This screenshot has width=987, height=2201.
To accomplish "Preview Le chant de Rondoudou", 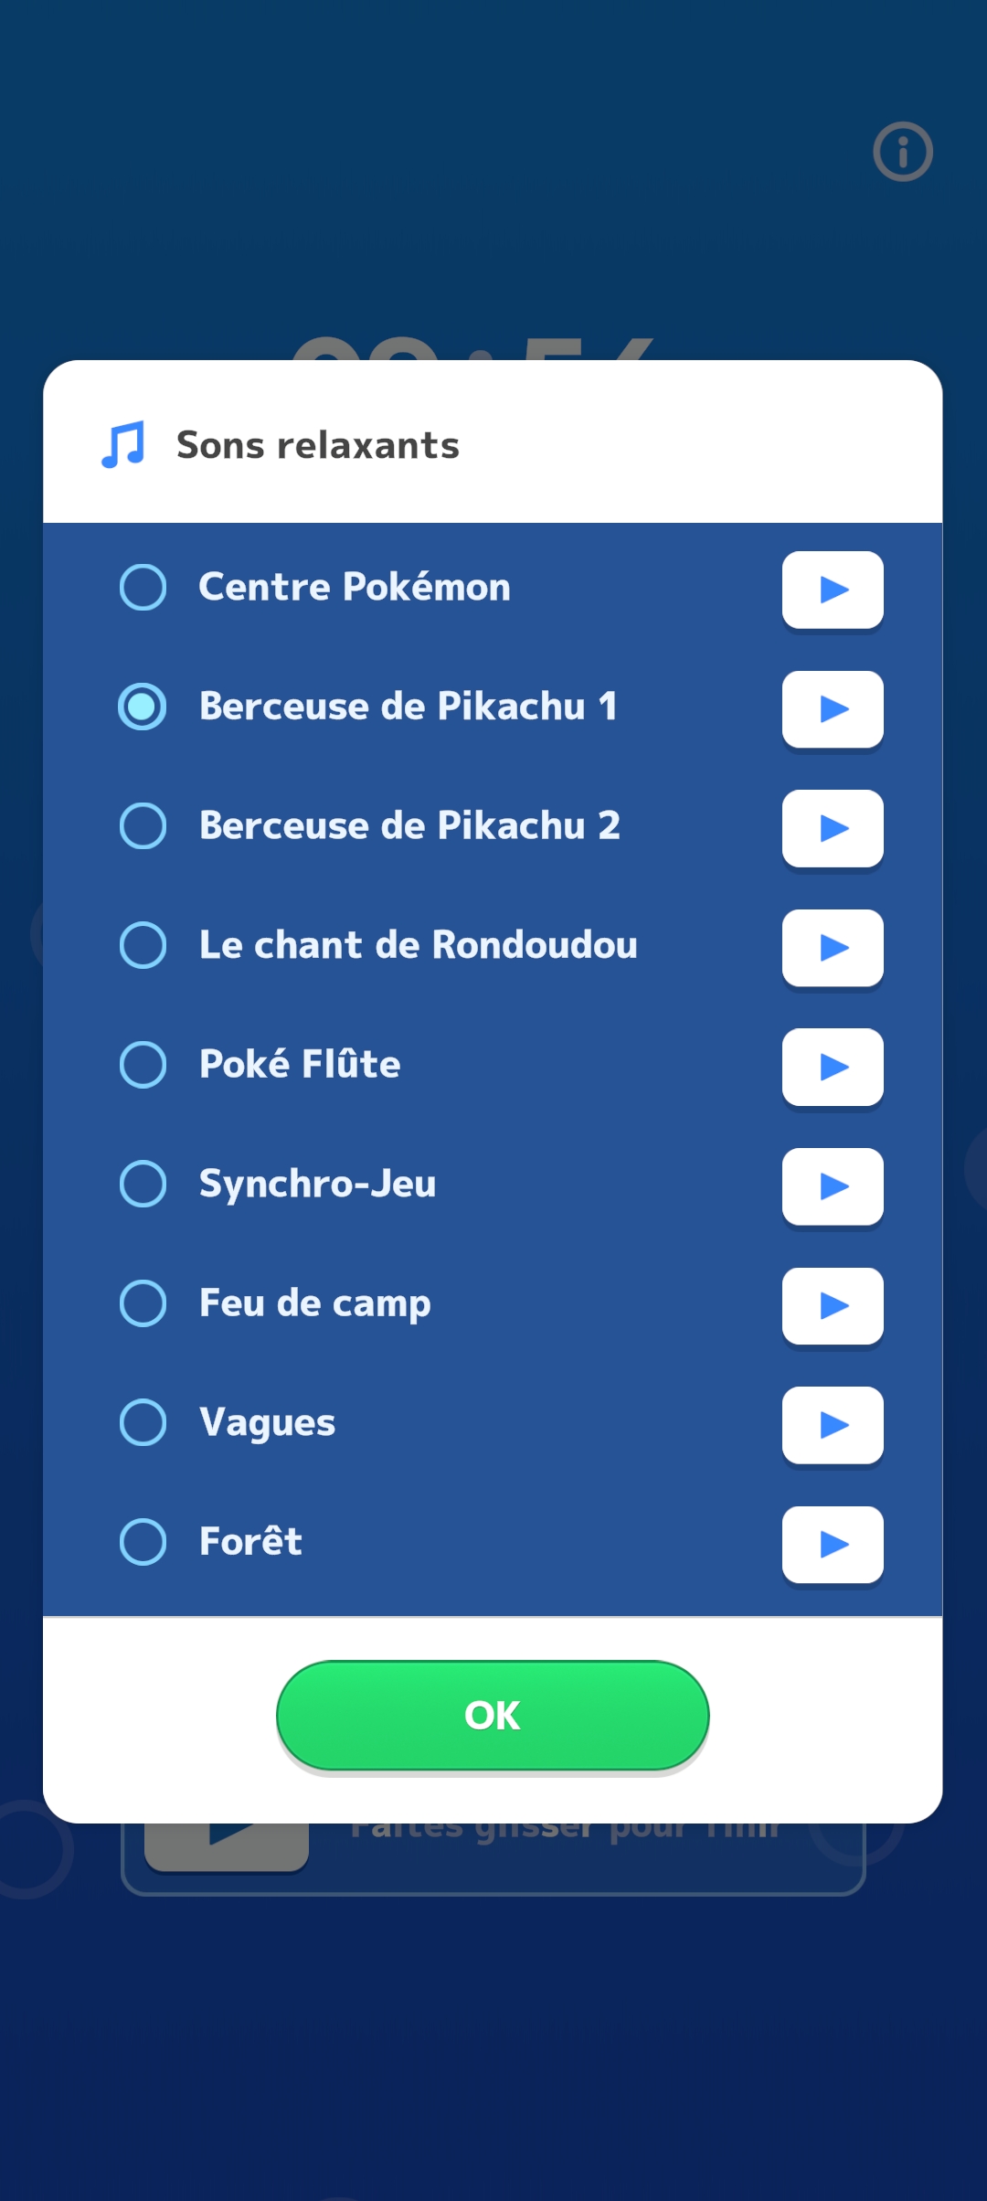I will coord(832,948).
